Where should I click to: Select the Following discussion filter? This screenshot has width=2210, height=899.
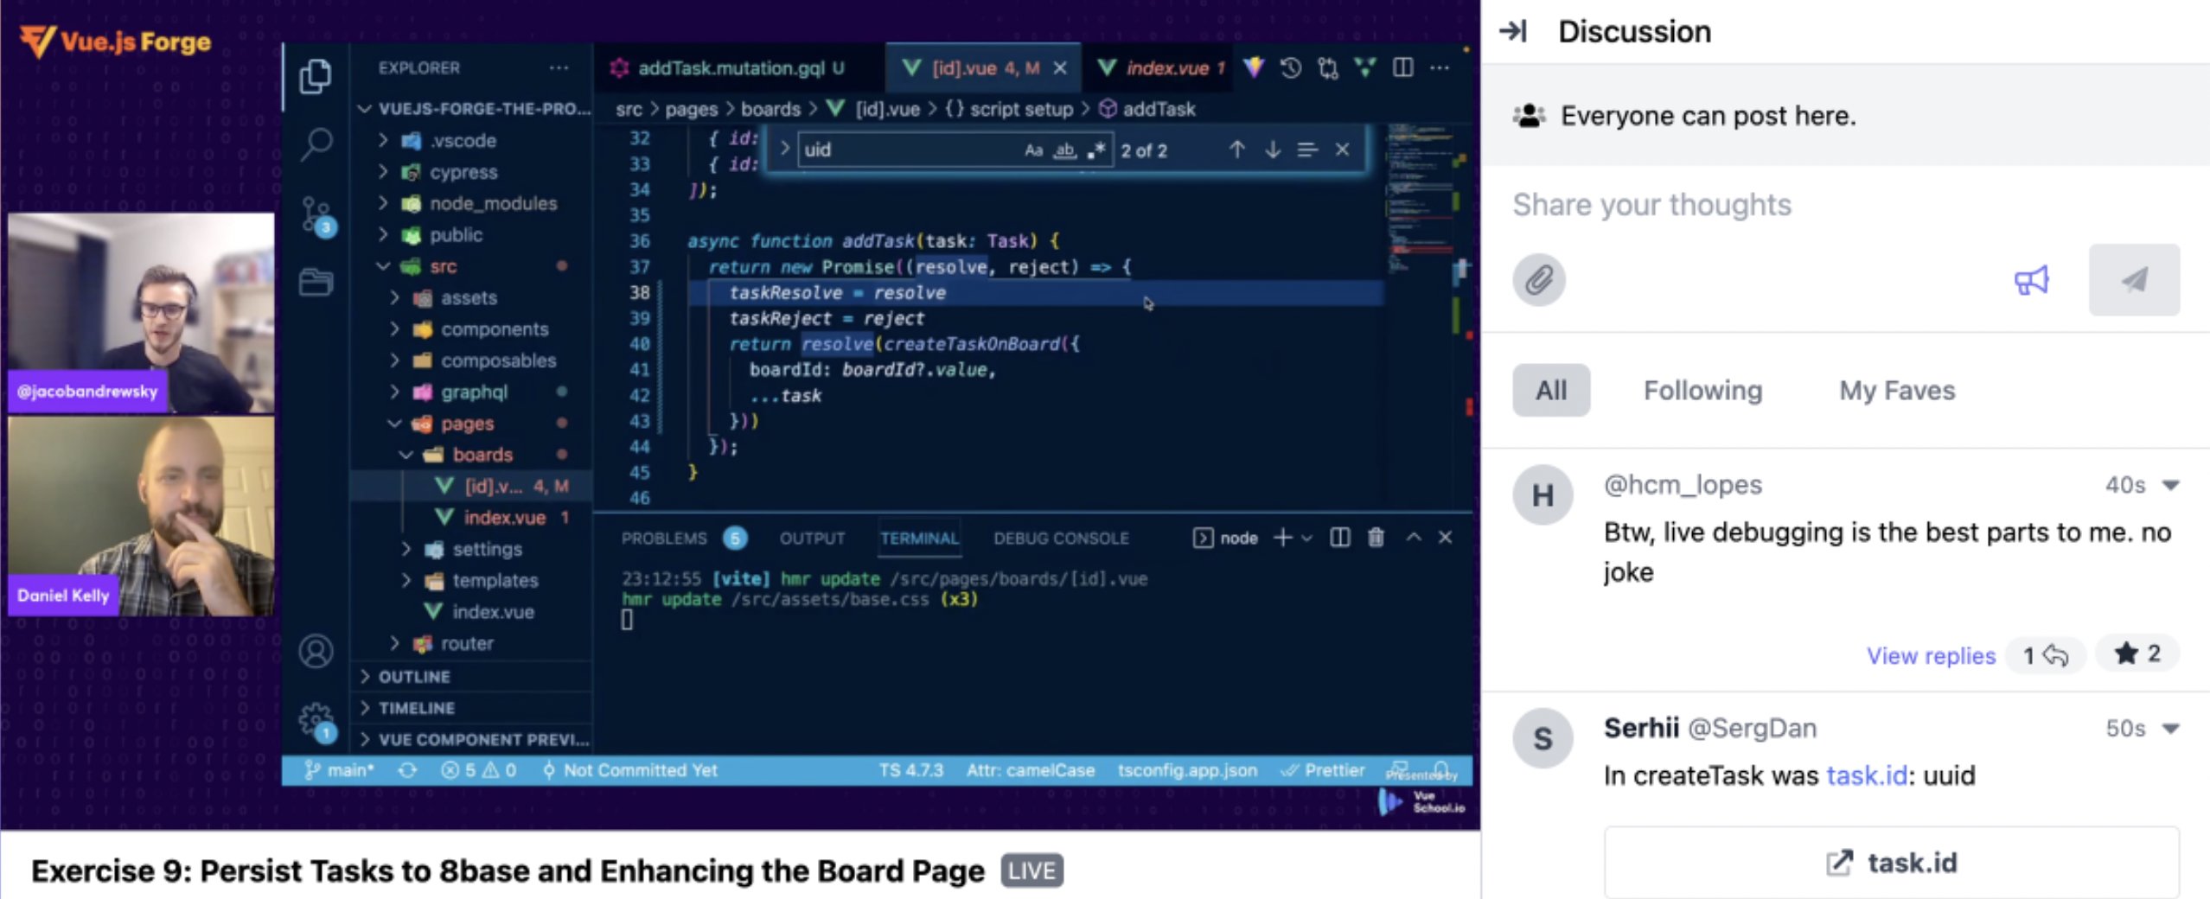point(1701,390)
